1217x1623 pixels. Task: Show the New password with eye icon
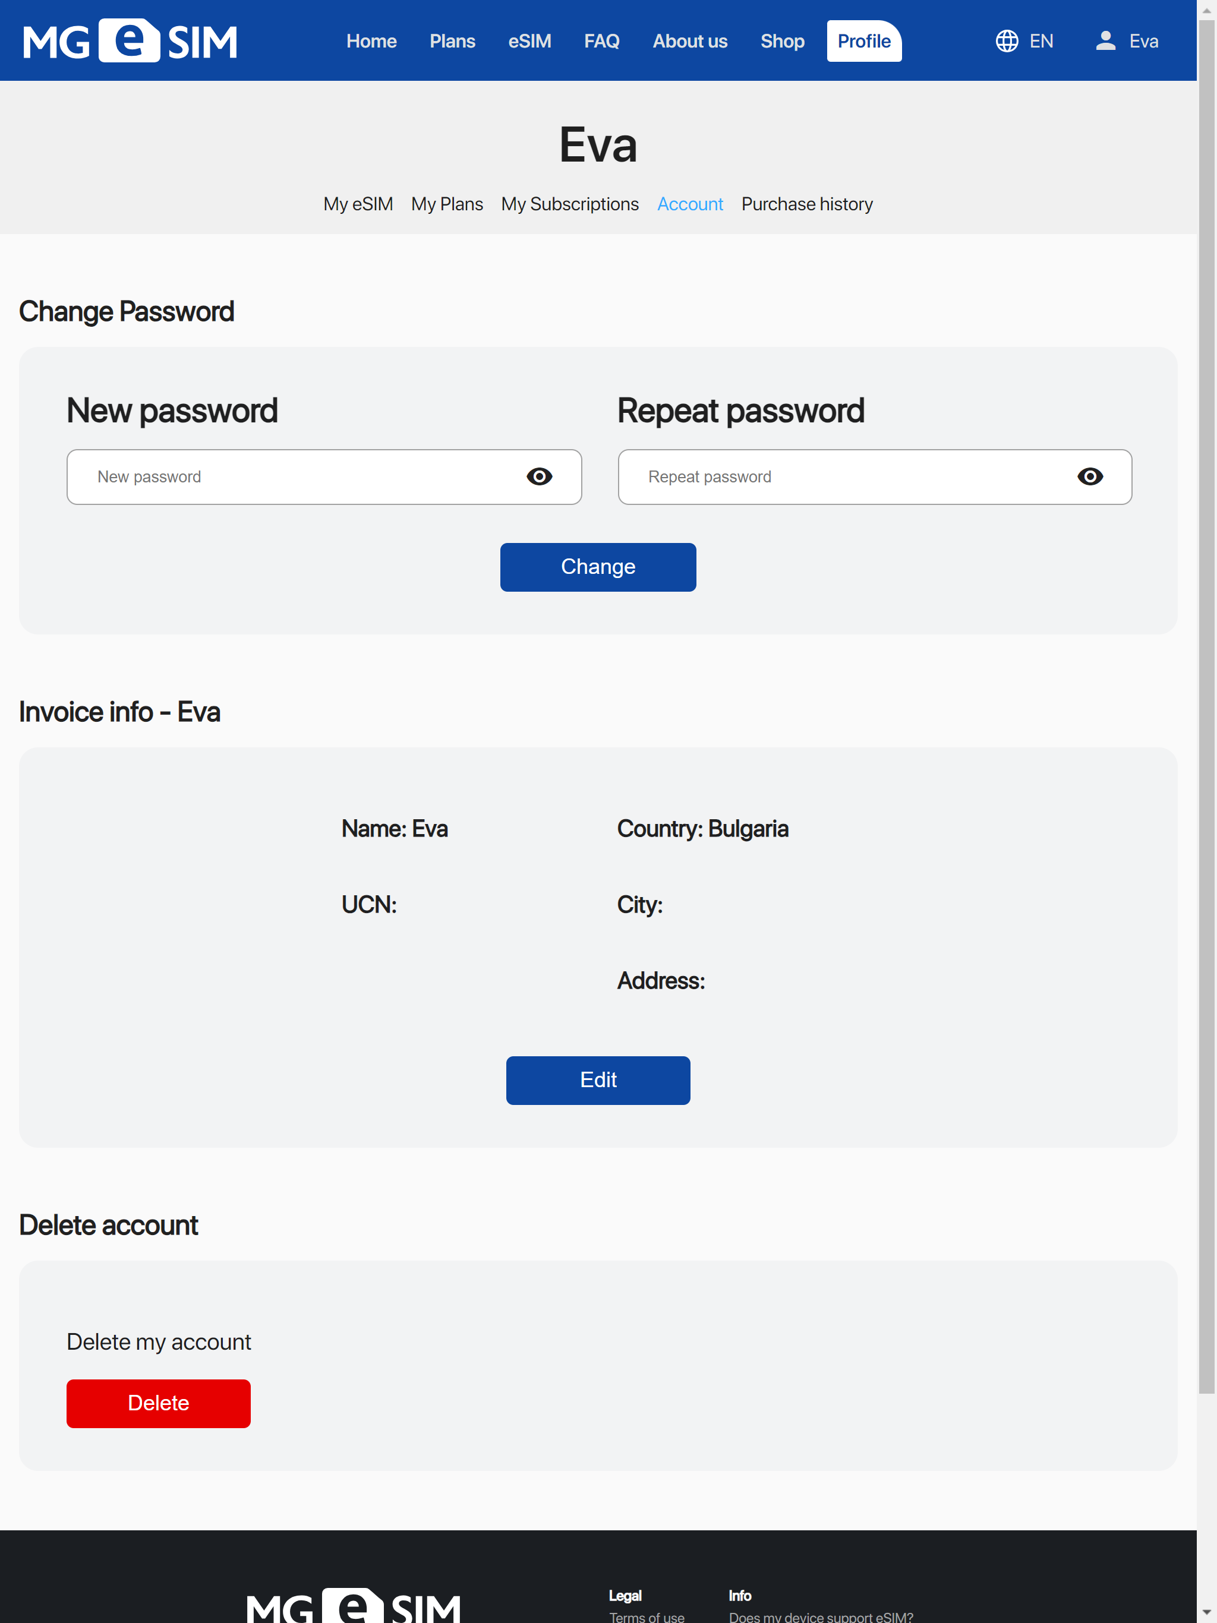[x=540, y=477]
